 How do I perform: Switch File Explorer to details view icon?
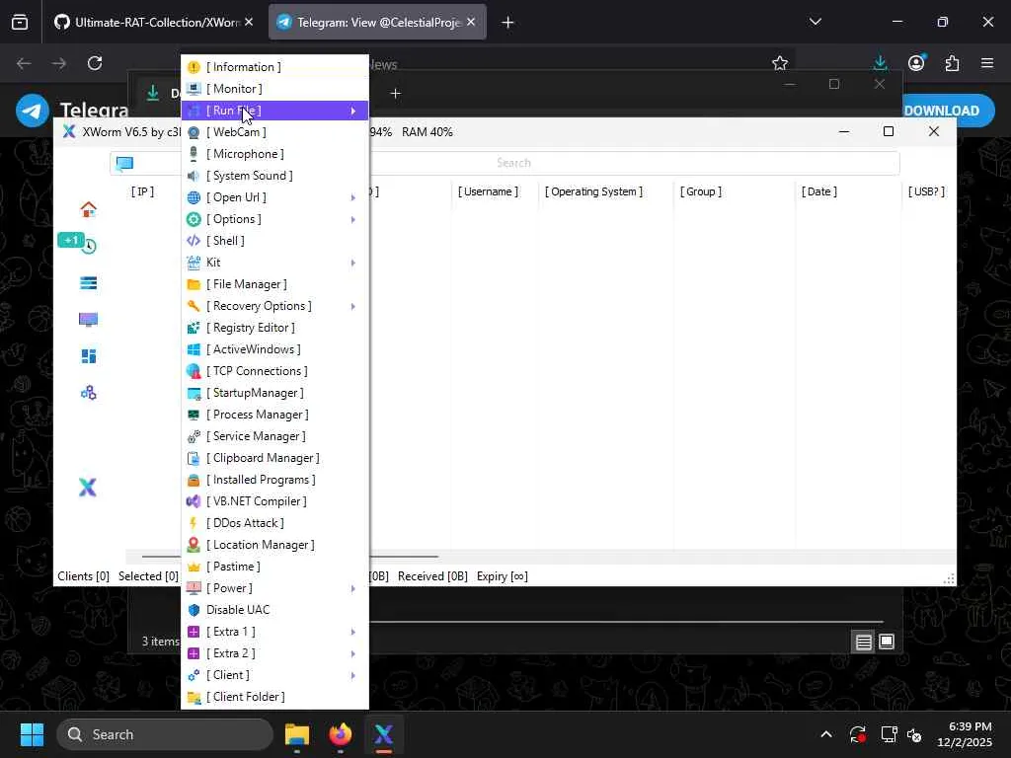point(864,642)
